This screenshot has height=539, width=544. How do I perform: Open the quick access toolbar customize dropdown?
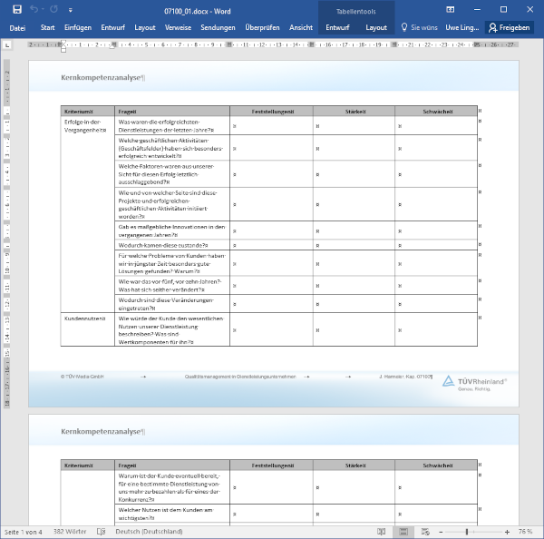(69, 9)
